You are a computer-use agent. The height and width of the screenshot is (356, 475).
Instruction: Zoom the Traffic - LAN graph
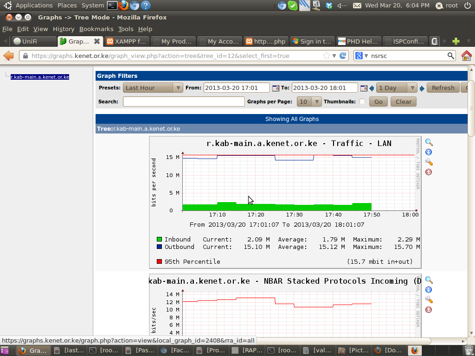[429, 142]
